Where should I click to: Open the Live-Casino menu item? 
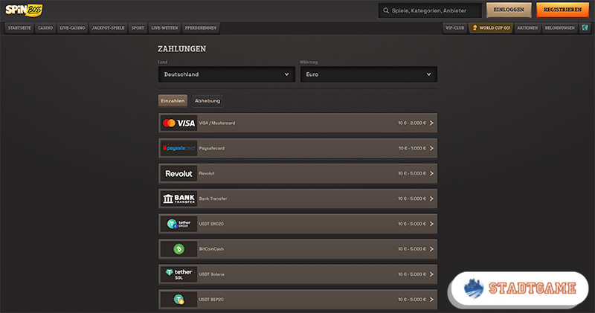(72, 28)
